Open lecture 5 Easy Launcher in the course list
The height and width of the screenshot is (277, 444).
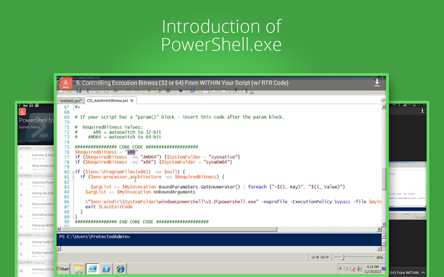point(36,205)
